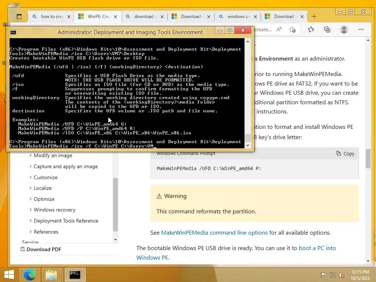The width and height of the screenshot is (376, 282).
Task: Close the 'download' search tab
Action: 162,17
